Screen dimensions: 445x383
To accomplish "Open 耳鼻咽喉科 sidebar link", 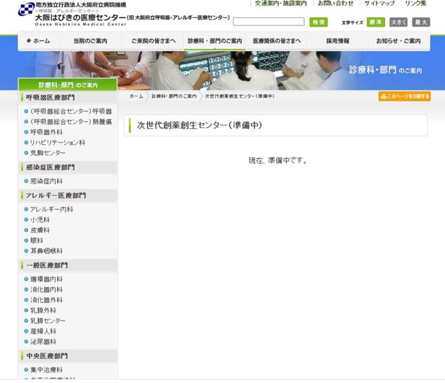I will (x=46, y=251).
